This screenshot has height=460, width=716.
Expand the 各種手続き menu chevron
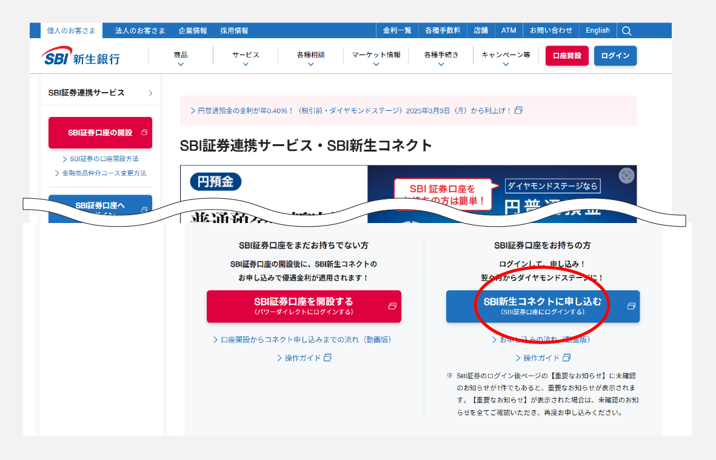[x=441, y=64]
